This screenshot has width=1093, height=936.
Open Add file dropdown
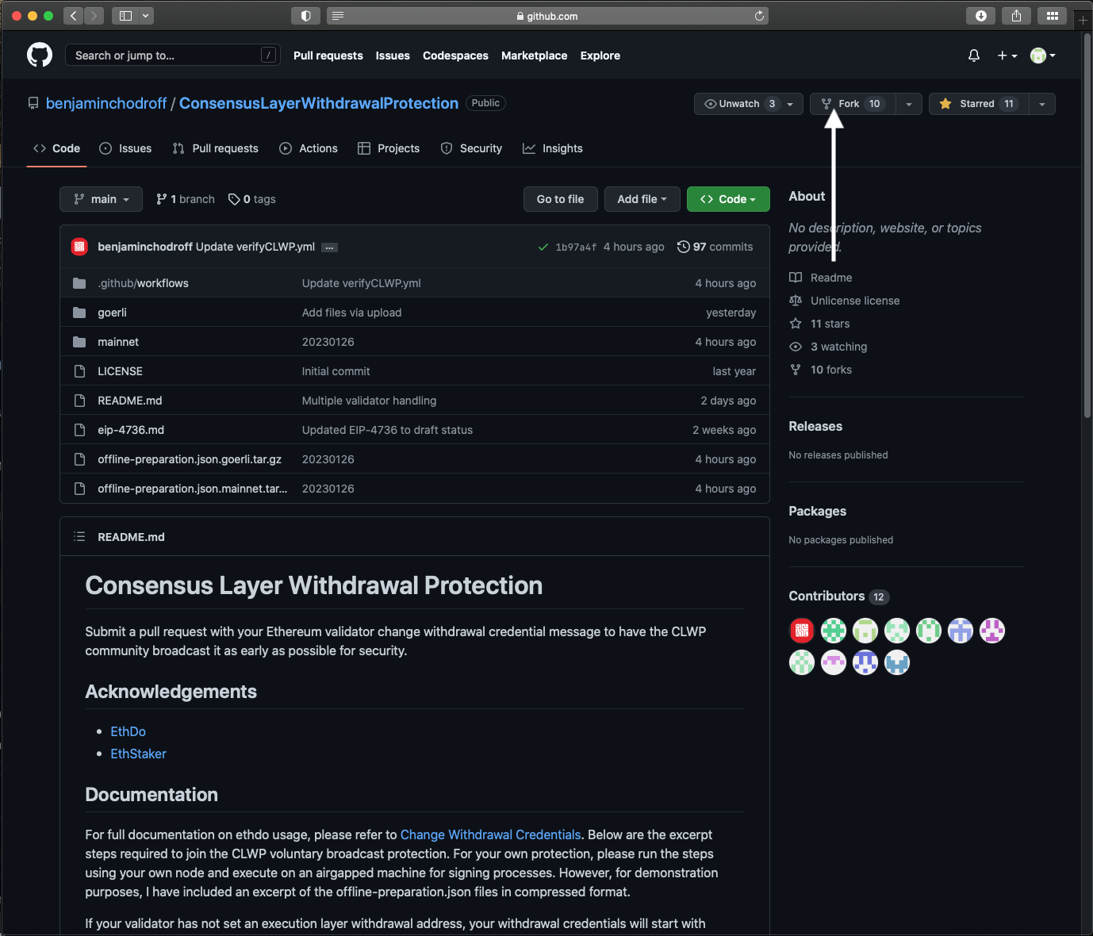coord(642,199)
